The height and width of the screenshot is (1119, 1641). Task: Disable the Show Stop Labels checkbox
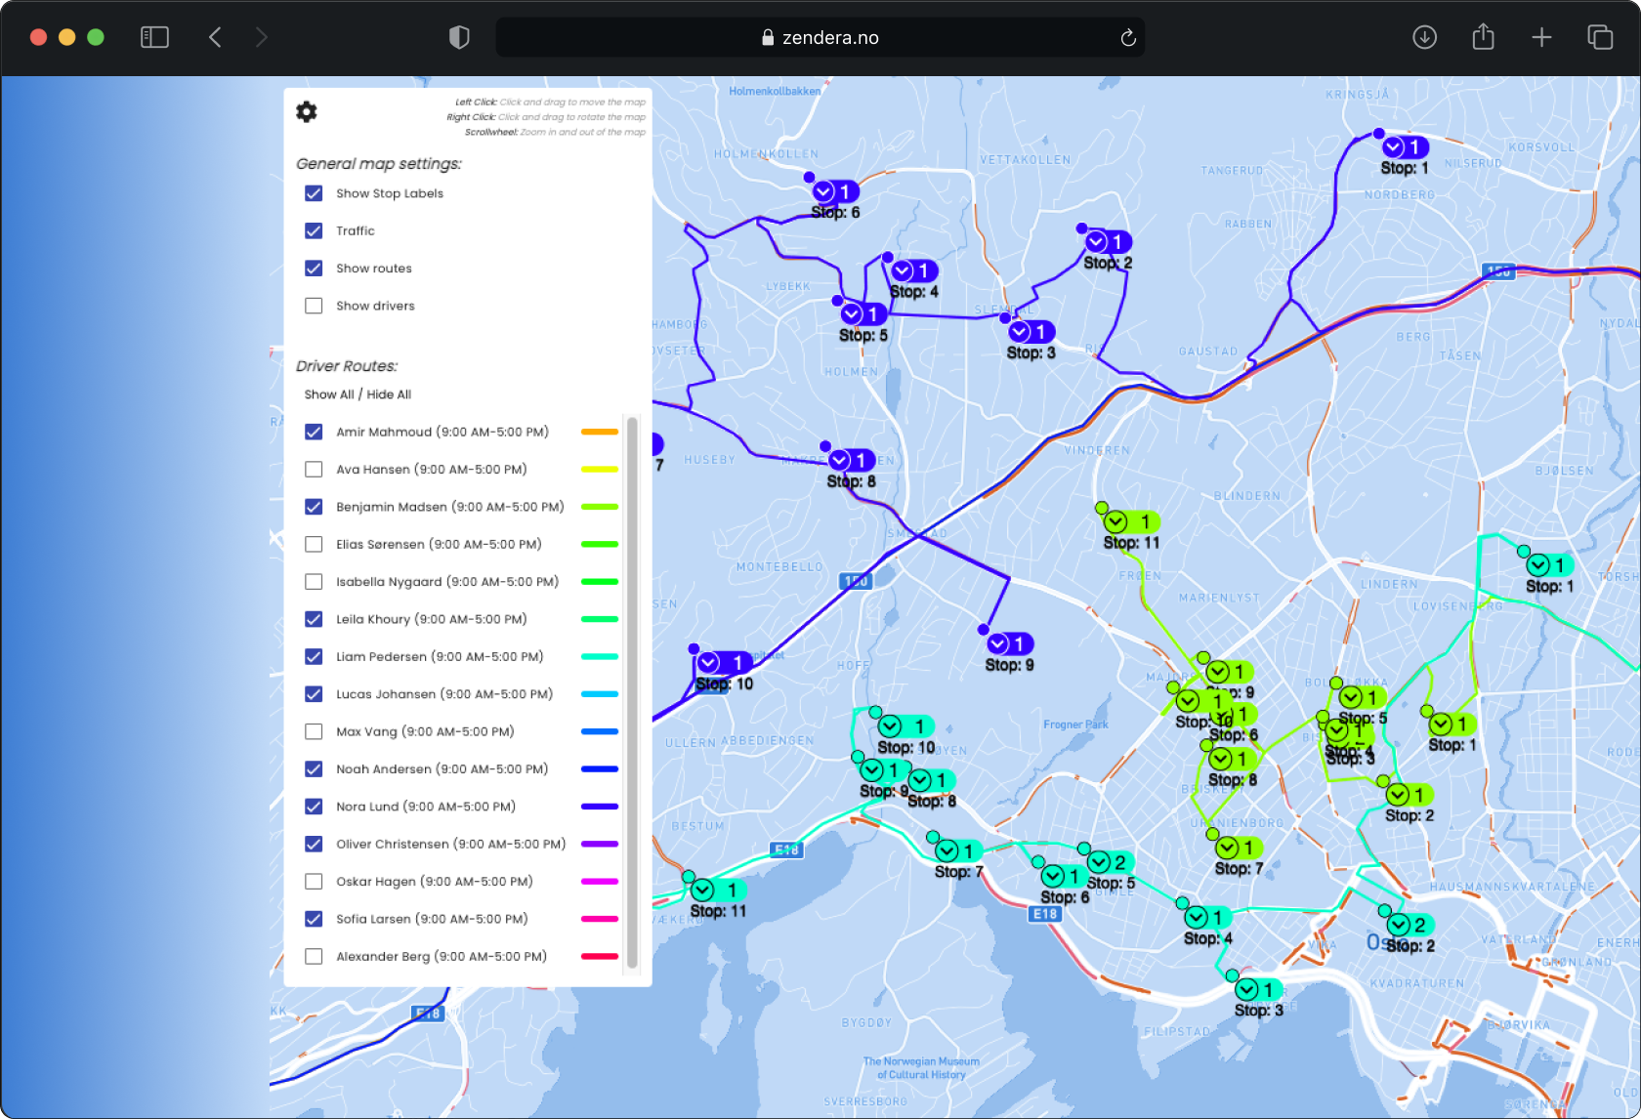pos(314,193)
